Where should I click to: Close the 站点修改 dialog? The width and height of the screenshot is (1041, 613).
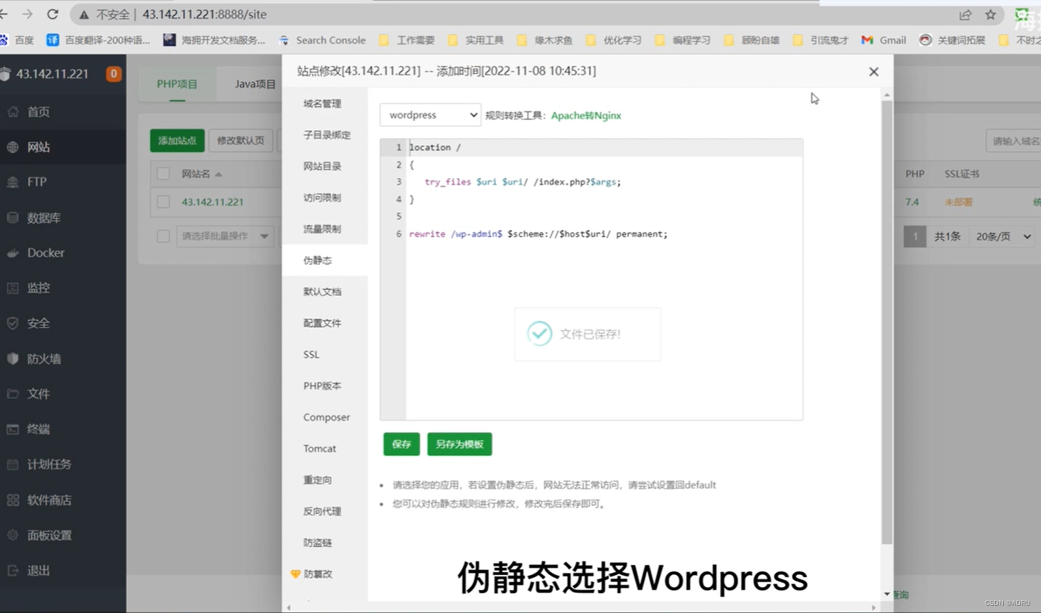tap(874, 72)
